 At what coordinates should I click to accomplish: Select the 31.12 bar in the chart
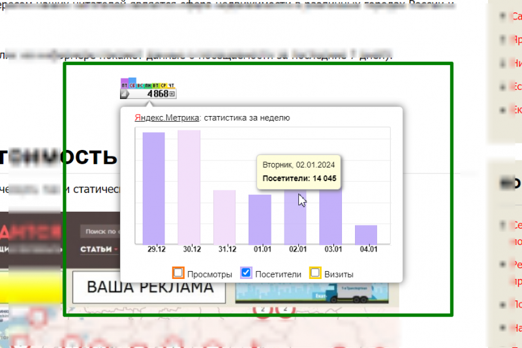(x=224, y=218)
